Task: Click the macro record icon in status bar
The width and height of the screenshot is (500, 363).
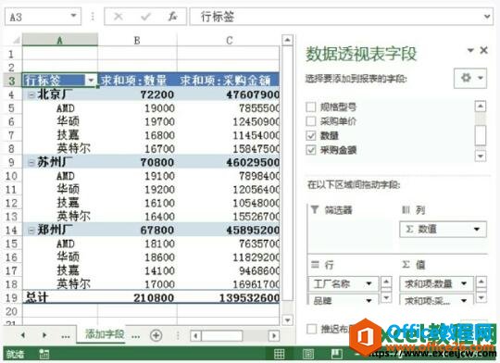Action: click(44, 354)
